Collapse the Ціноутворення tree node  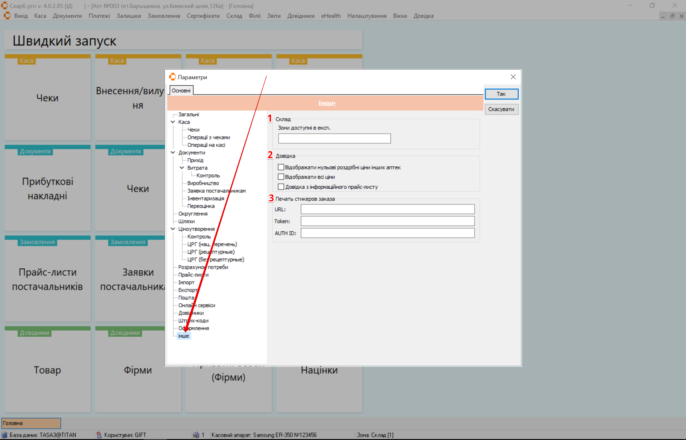(x=173, y=229)
